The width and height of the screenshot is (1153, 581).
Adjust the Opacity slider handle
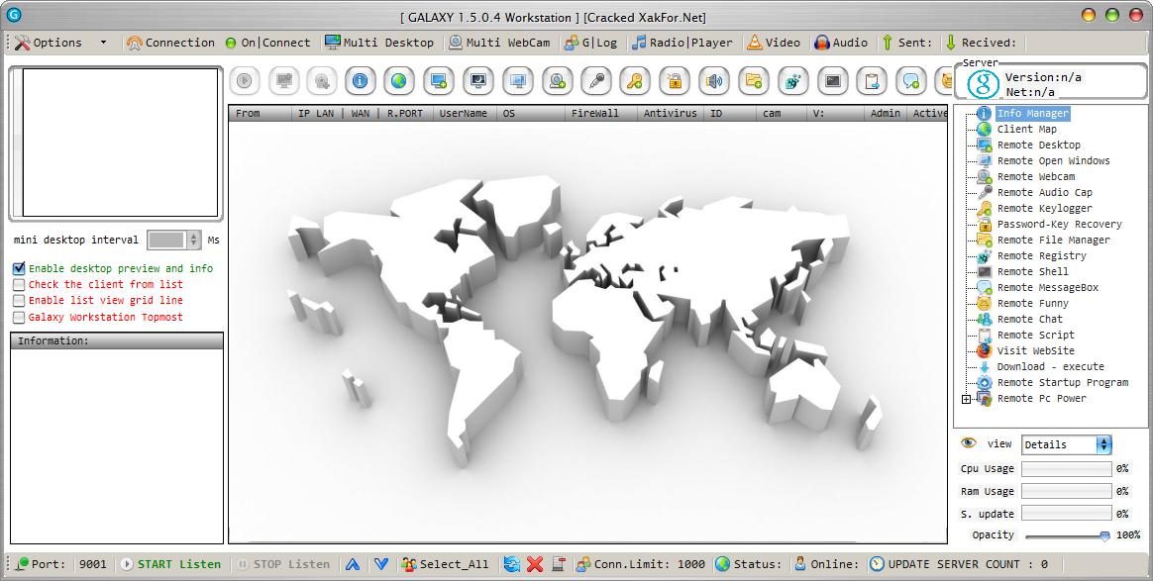pos(1104,535)
